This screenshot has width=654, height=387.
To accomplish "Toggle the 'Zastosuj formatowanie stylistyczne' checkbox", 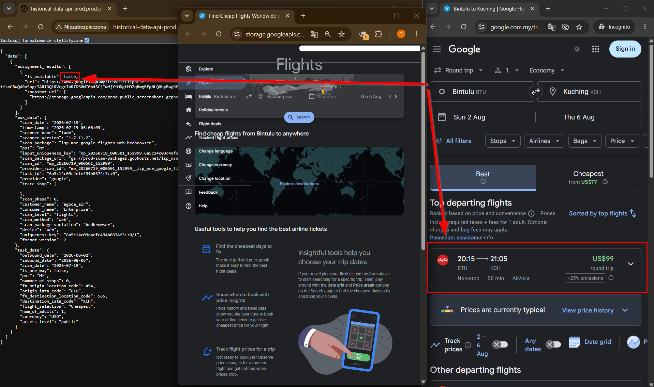I will [87, 40].
